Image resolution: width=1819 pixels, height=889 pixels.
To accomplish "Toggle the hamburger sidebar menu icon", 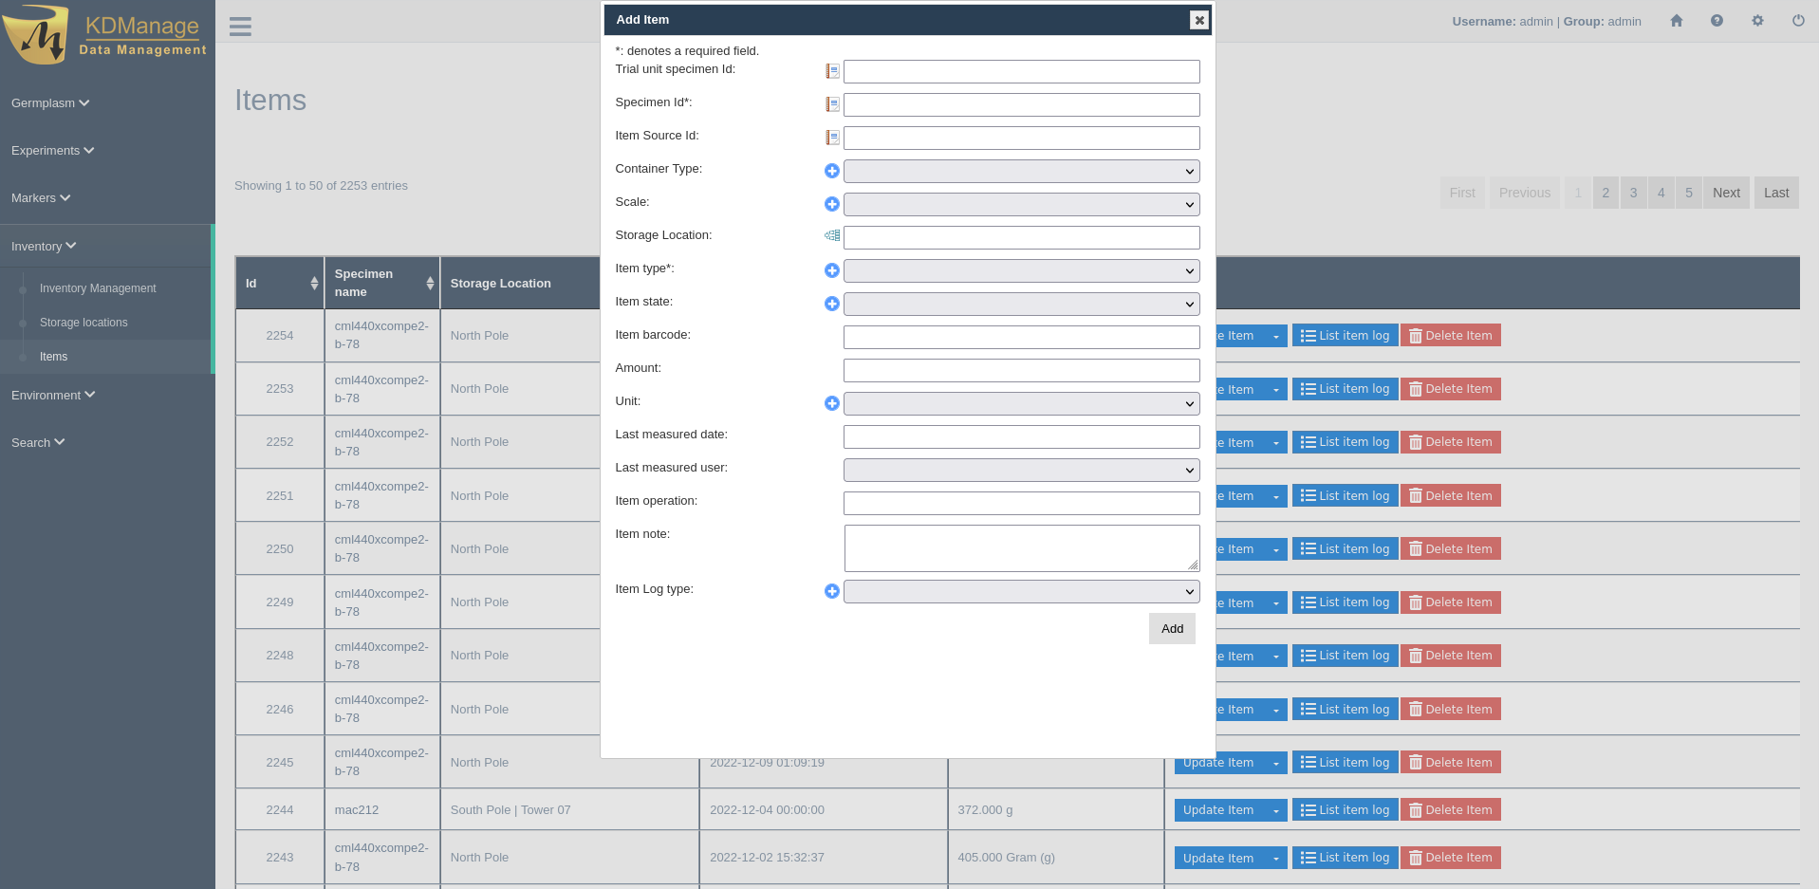I will tap(240, 27).
